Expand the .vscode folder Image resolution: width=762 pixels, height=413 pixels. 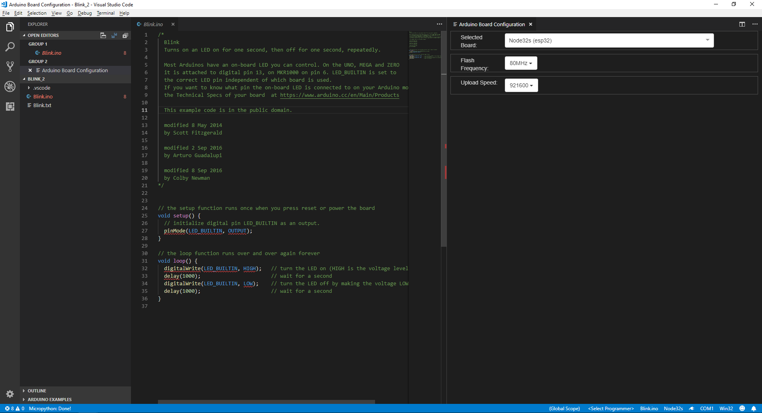(42, 88)
